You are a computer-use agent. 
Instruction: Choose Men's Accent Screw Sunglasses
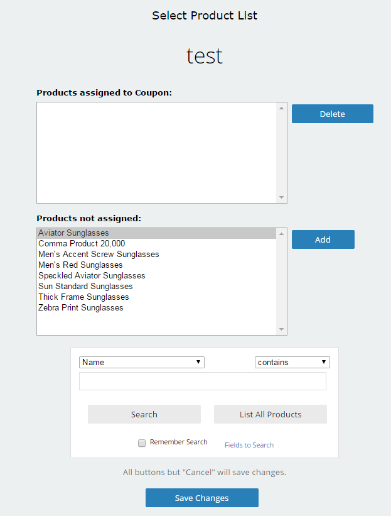157,255
